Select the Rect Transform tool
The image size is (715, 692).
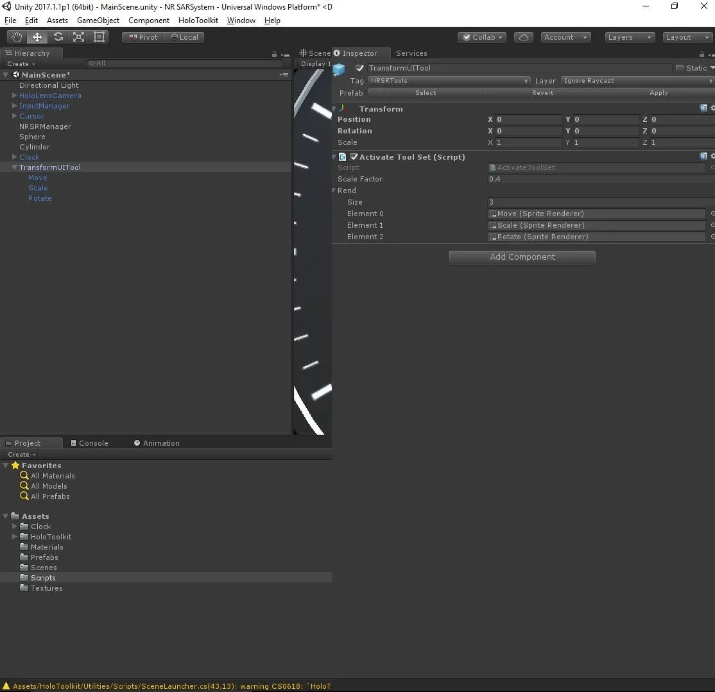(x=99, y=37)
